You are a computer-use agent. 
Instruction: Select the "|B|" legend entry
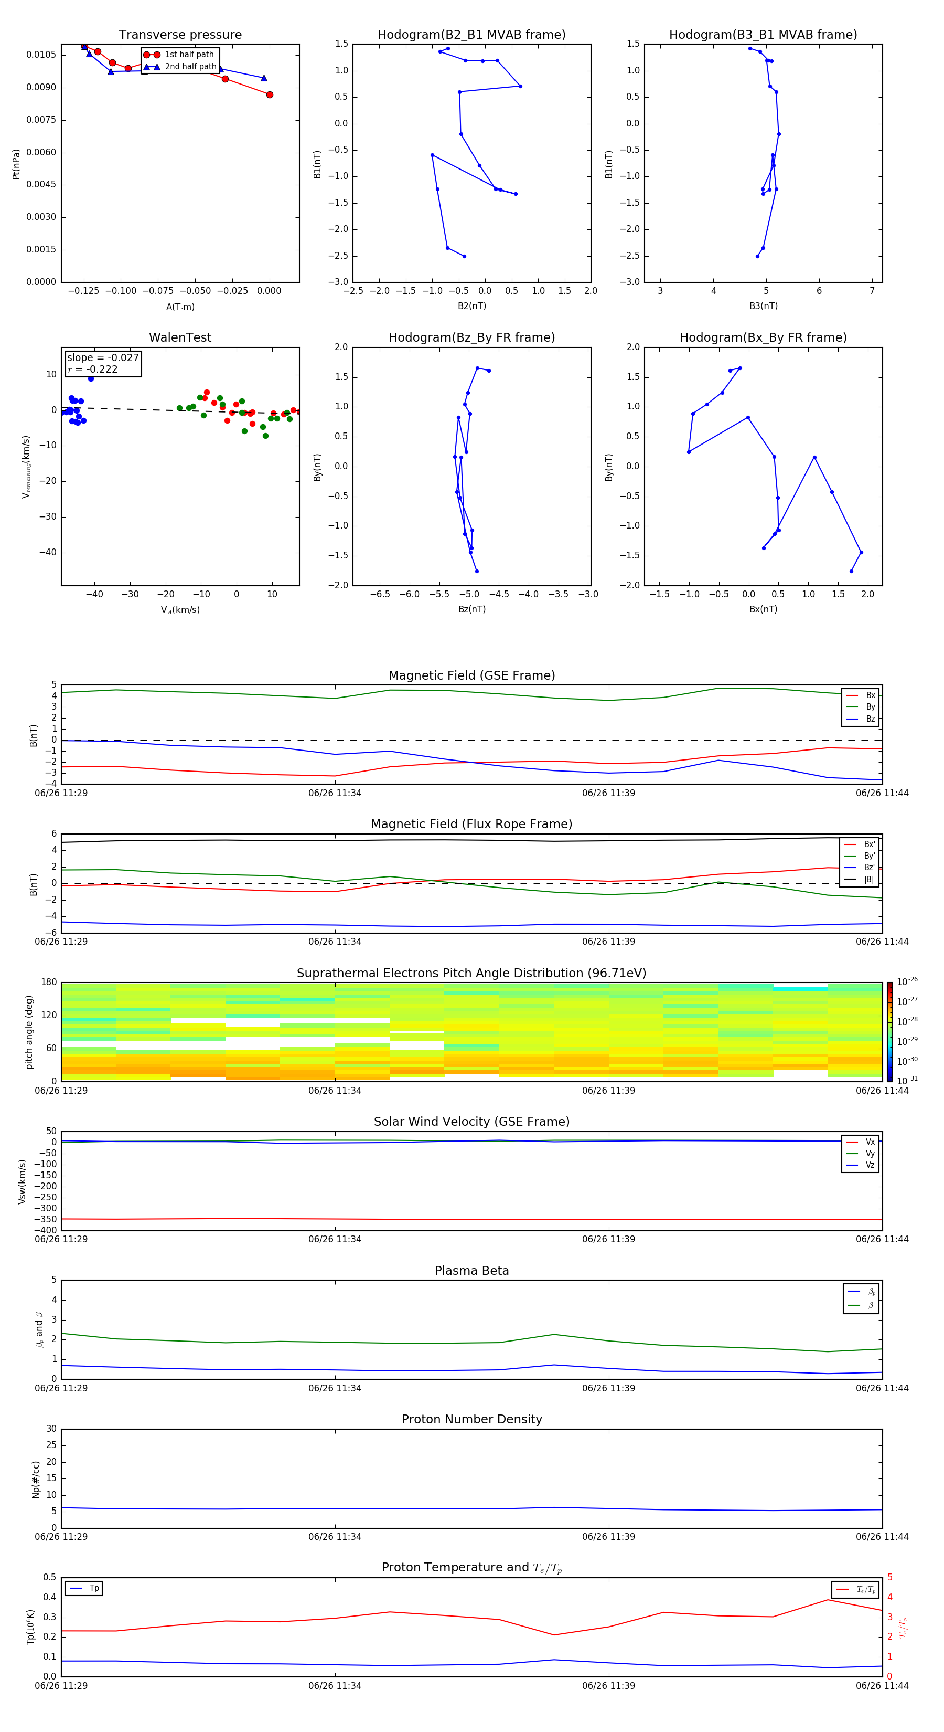click(860, 880)
